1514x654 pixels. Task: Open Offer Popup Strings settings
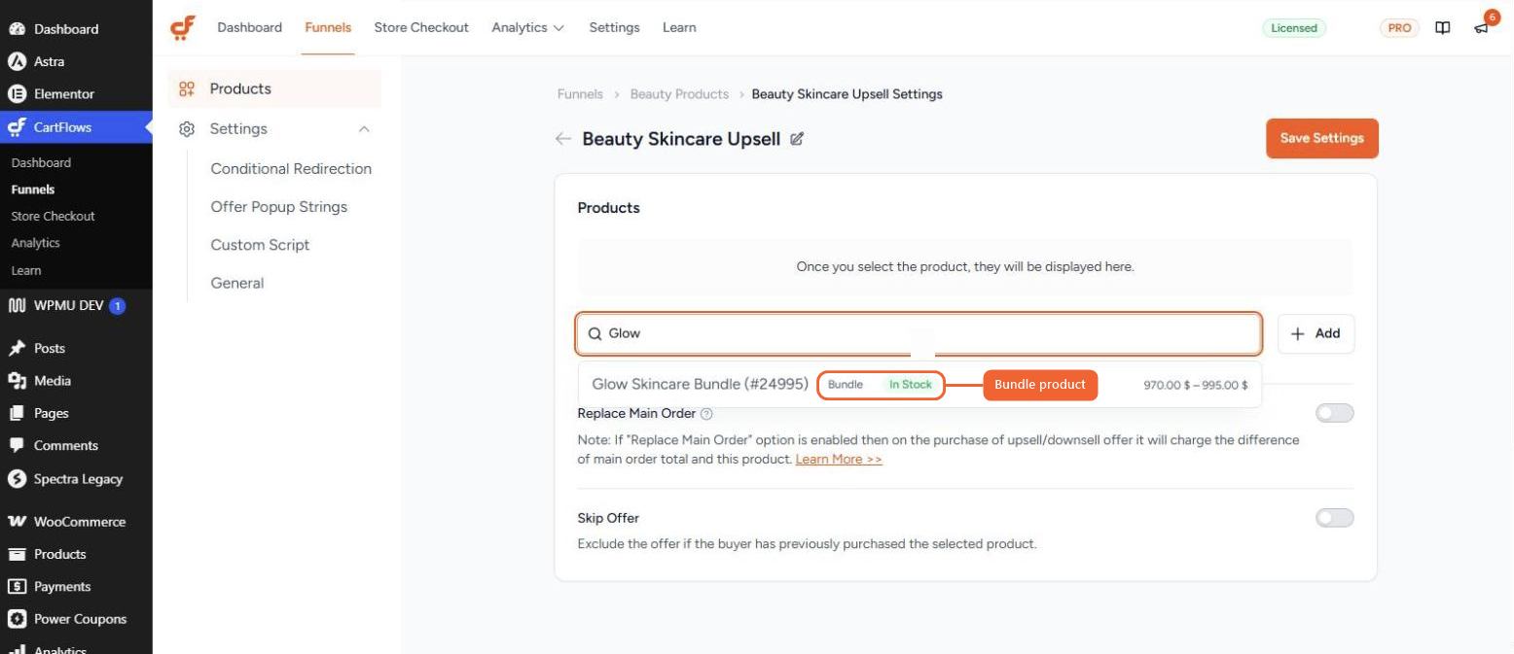[x=278, y=207]
